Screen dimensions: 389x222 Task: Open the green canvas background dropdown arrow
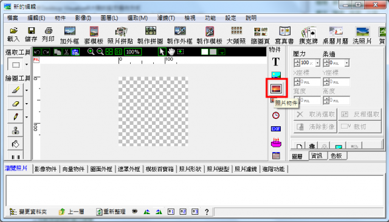point(221,52)
